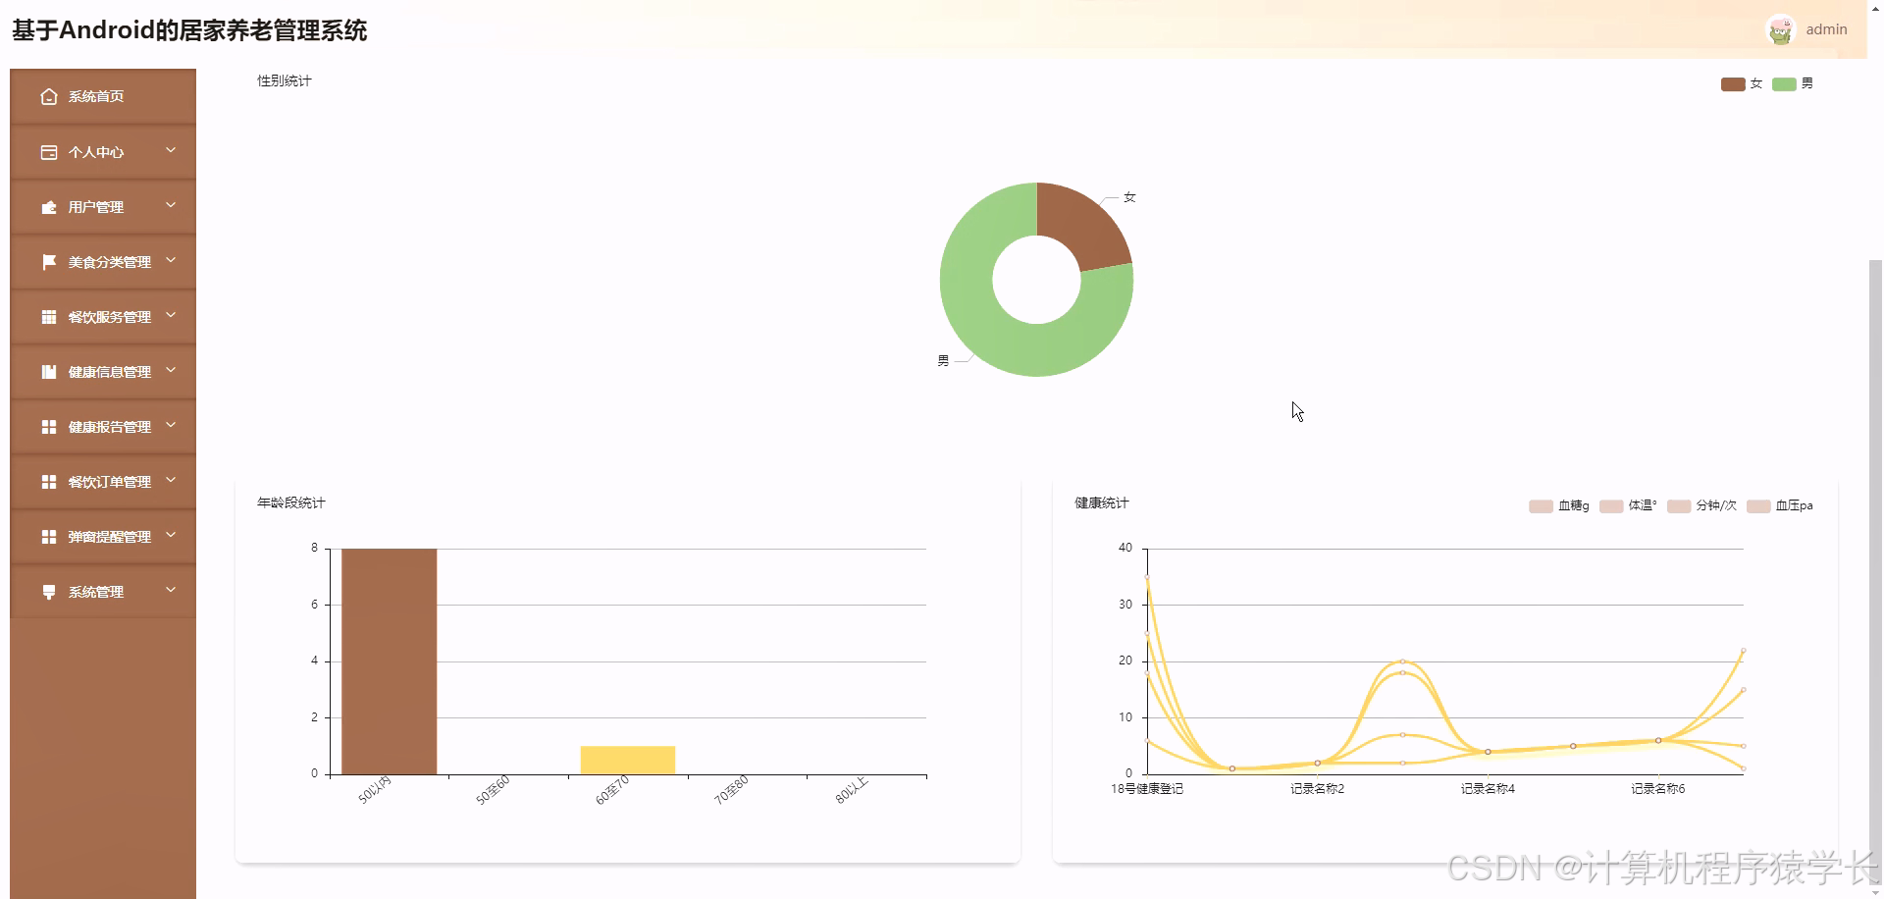The height and width of the screenshot is (899, 1884).
Task: Open the 餐饮订单管理 menu label
Action: click(110, 482)
